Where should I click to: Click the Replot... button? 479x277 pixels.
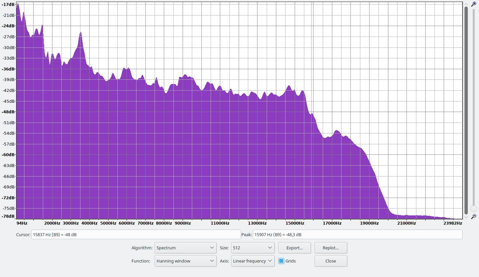[331, 248]
